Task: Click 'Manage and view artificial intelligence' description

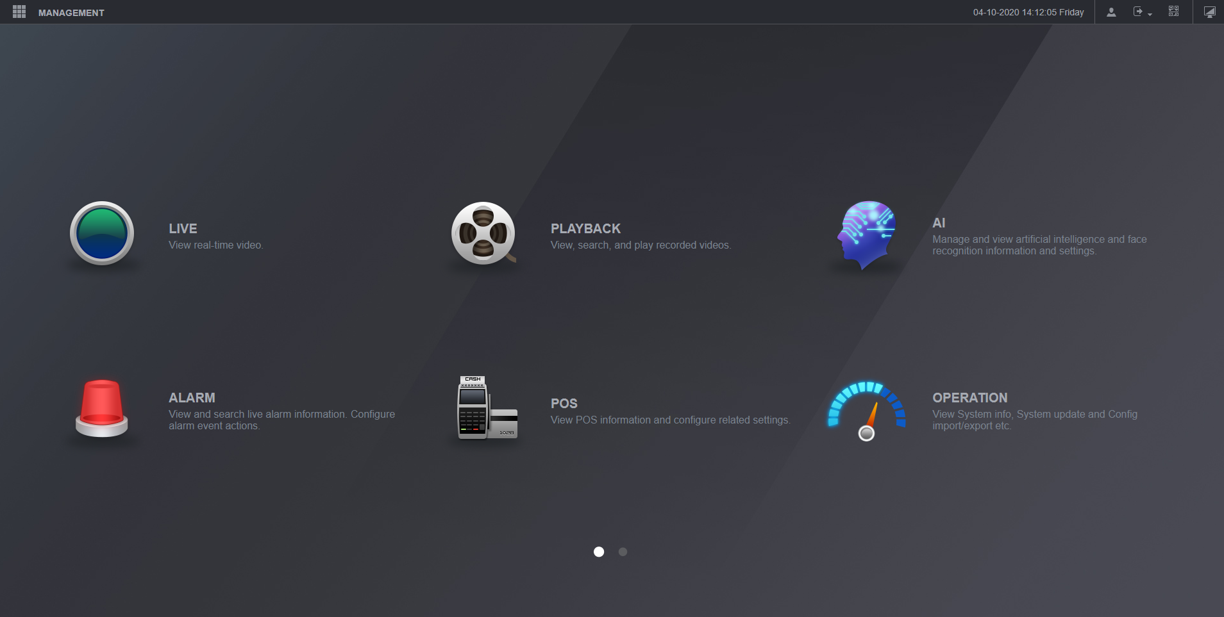Action: tap(1039, 245)
